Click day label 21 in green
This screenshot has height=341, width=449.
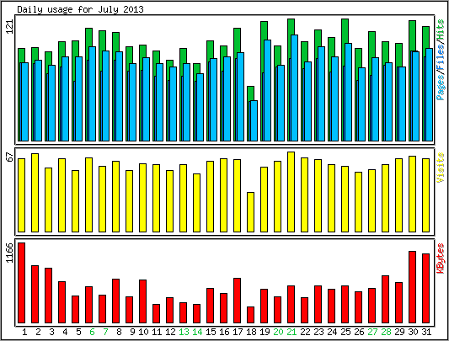click(x=291, y=332)
